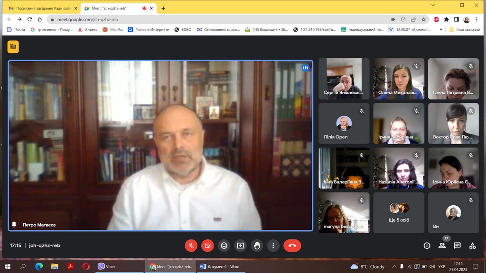Open more options three-dot menu
This screenshot has width=486, height=273.
click(273, 246)
